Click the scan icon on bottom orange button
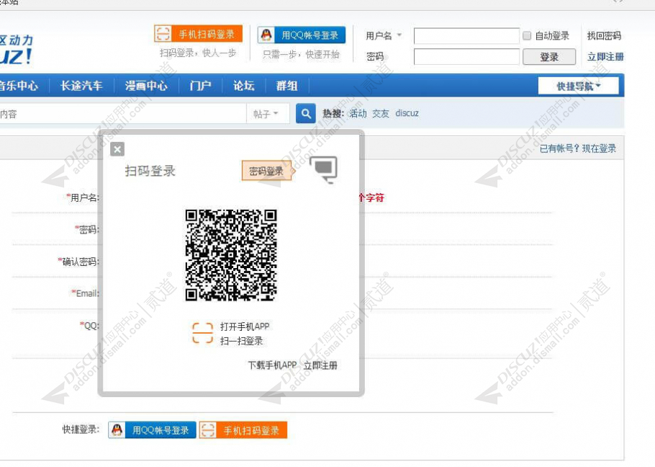 (208, 430)
